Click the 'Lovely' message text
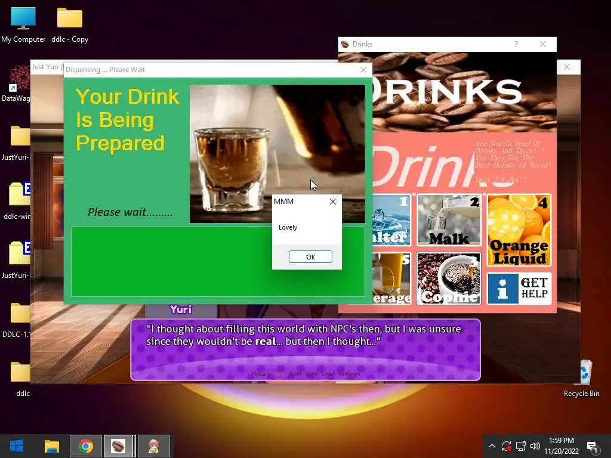The width and height of the screenshot is (611, 458). 288,227
